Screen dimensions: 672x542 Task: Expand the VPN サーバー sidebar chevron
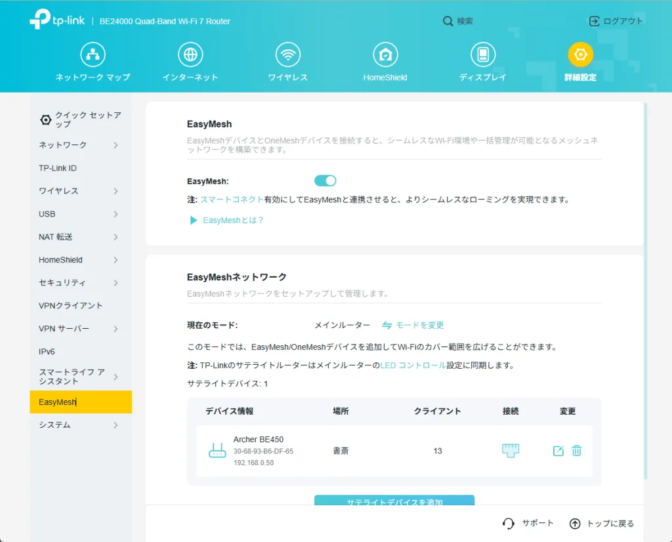115,329
